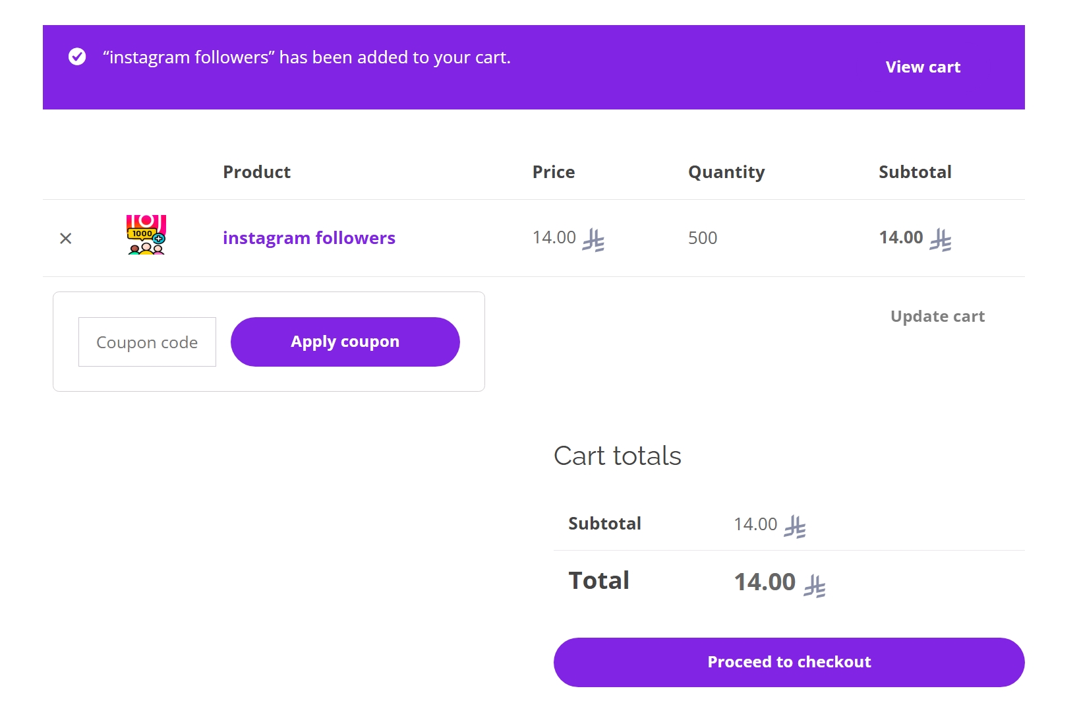Click currency symbol in Cart totals subtotal
1079x701 pixels.
(x=795, y=527)
